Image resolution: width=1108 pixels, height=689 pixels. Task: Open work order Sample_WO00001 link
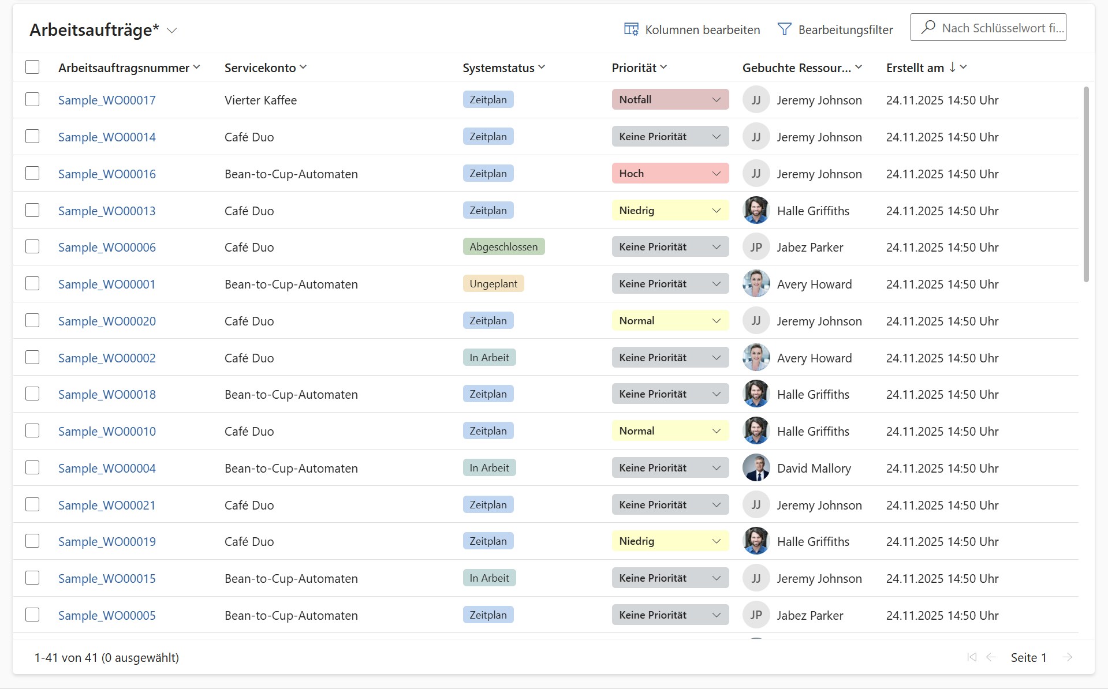pyautogui.click(x=107, y=284)
